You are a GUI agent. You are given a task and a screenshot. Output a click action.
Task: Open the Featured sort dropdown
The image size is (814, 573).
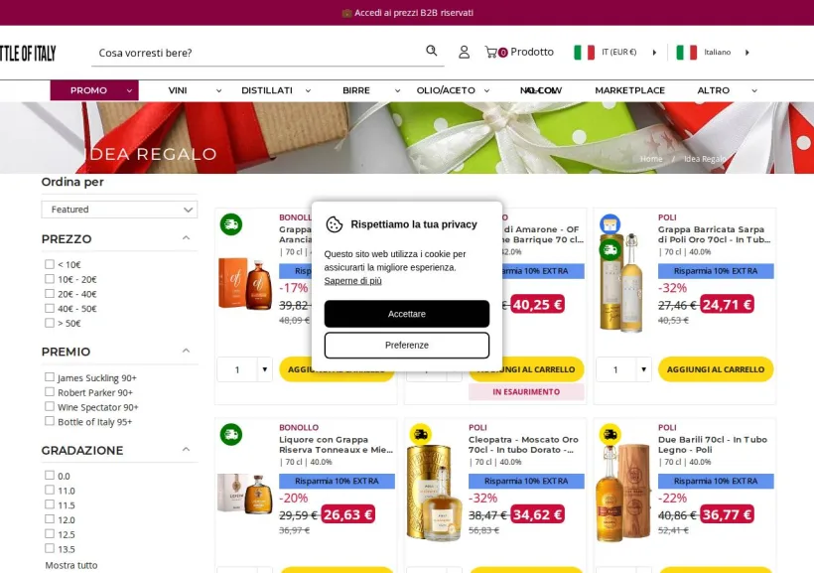pos(119,210)
